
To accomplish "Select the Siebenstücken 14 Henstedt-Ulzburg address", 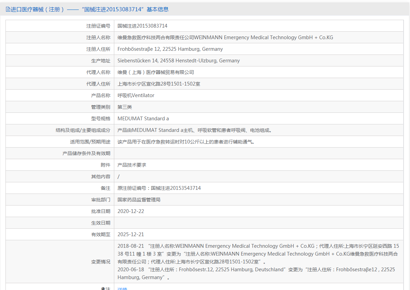I will tap(179, 61).
